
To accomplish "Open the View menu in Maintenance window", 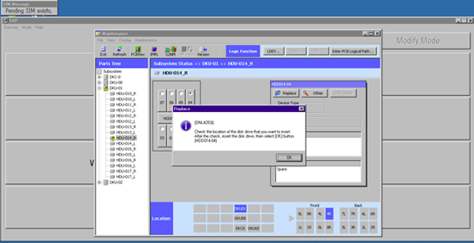I will tap(110, 40).
